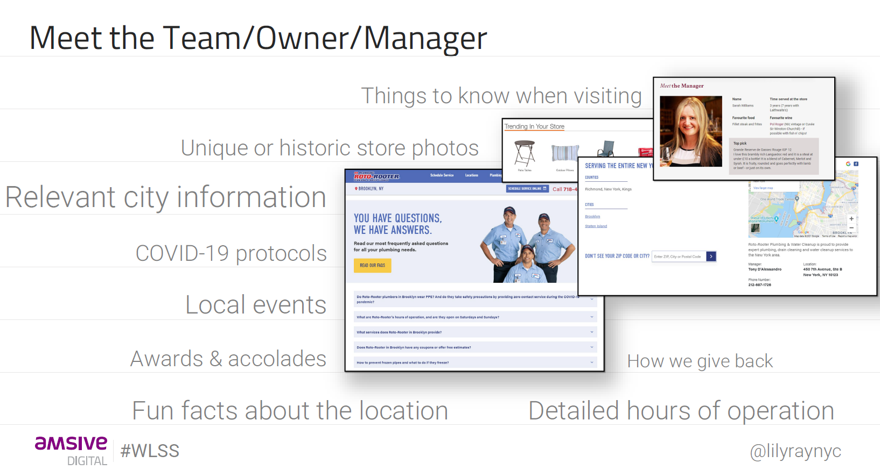Click the satellite view thumbnail on map
The width and height of the screenshot is (880, 470).
[755, 228]
